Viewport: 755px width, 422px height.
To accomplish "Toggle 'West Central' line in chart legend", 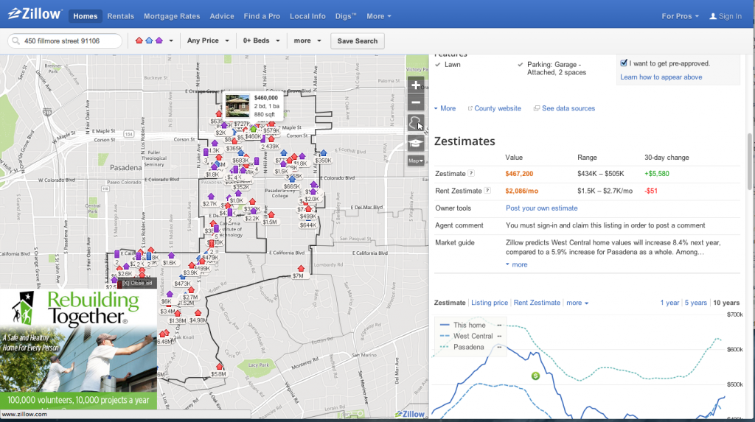I will (470, 337).
